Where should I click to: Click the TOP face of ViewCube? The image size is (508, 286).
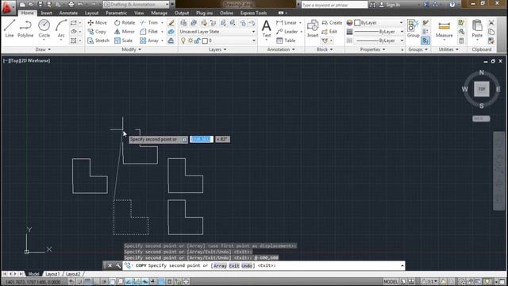[482, 89]
